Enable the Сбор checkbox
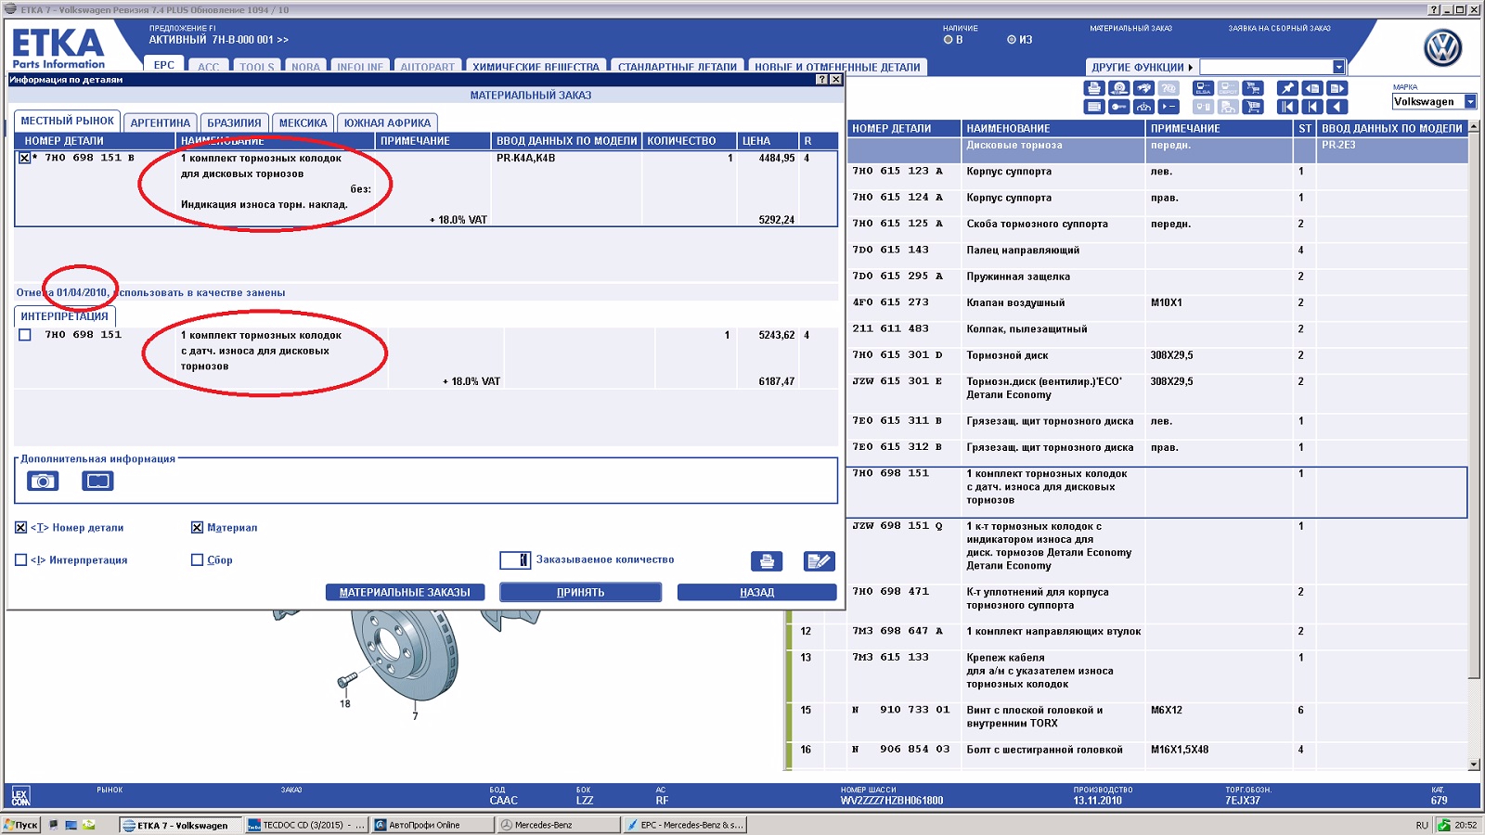This screenshot has width=1485, height=835. 197,560
